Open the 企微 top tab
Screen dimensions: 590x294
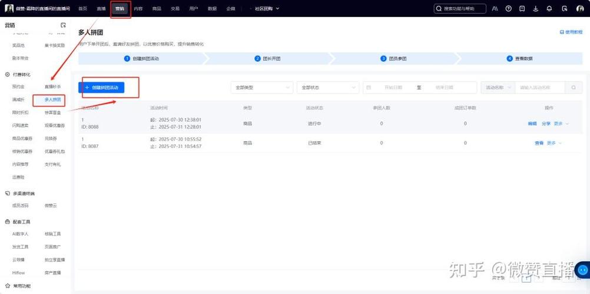[231, 9]
